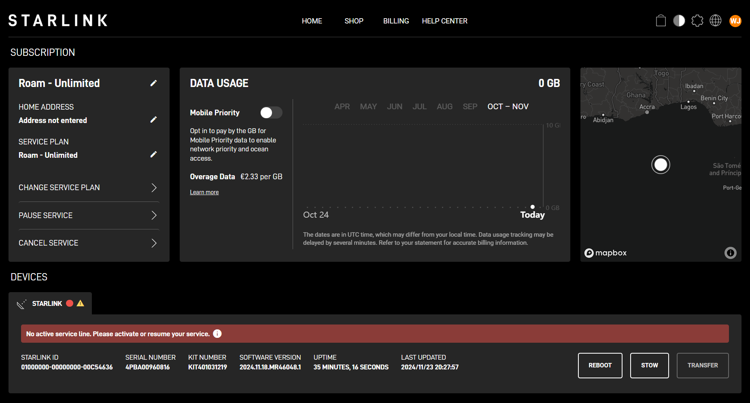Edit the home address pencil icon
The height and width of the screenshot is (403, 750).
153,119
